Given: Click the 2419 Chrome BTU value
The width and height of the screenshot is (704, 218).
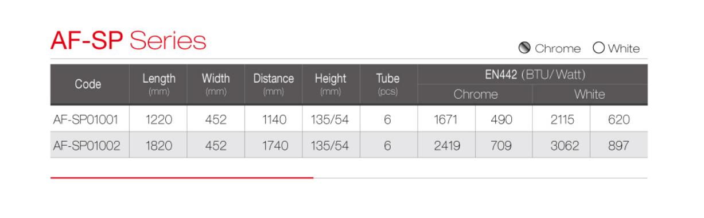Looking at the screenshot, I should 447,145.
